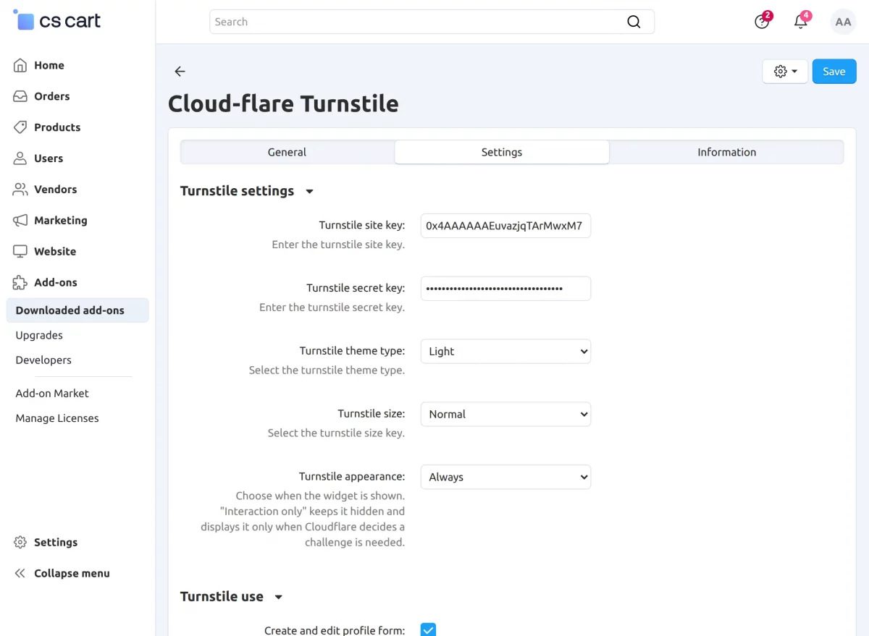Image resolution: width=869 pixels, height=636 pixels.
Task: Open the Marketing section label
Action: [x=61, y=221]
